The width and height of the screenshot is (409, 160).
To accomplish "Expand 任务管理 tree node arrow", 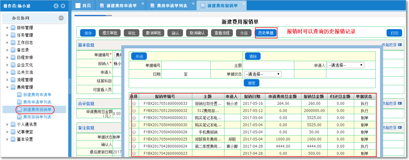I will [x=7, y=35].
